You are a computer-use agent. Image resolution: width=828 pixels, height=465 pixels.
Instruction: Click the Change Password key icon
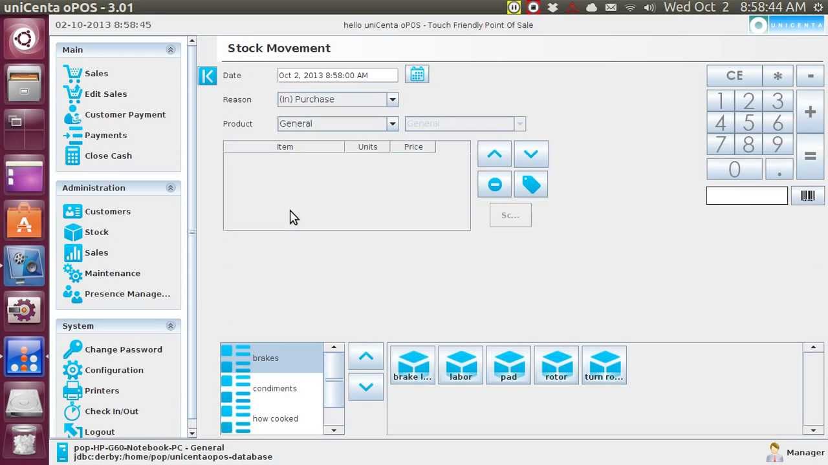[x=73, y=350]
